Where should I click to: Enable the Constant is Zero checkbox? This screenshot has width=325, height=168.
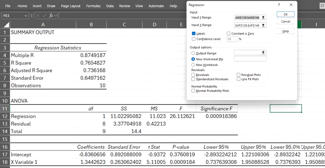pos(229,34)
